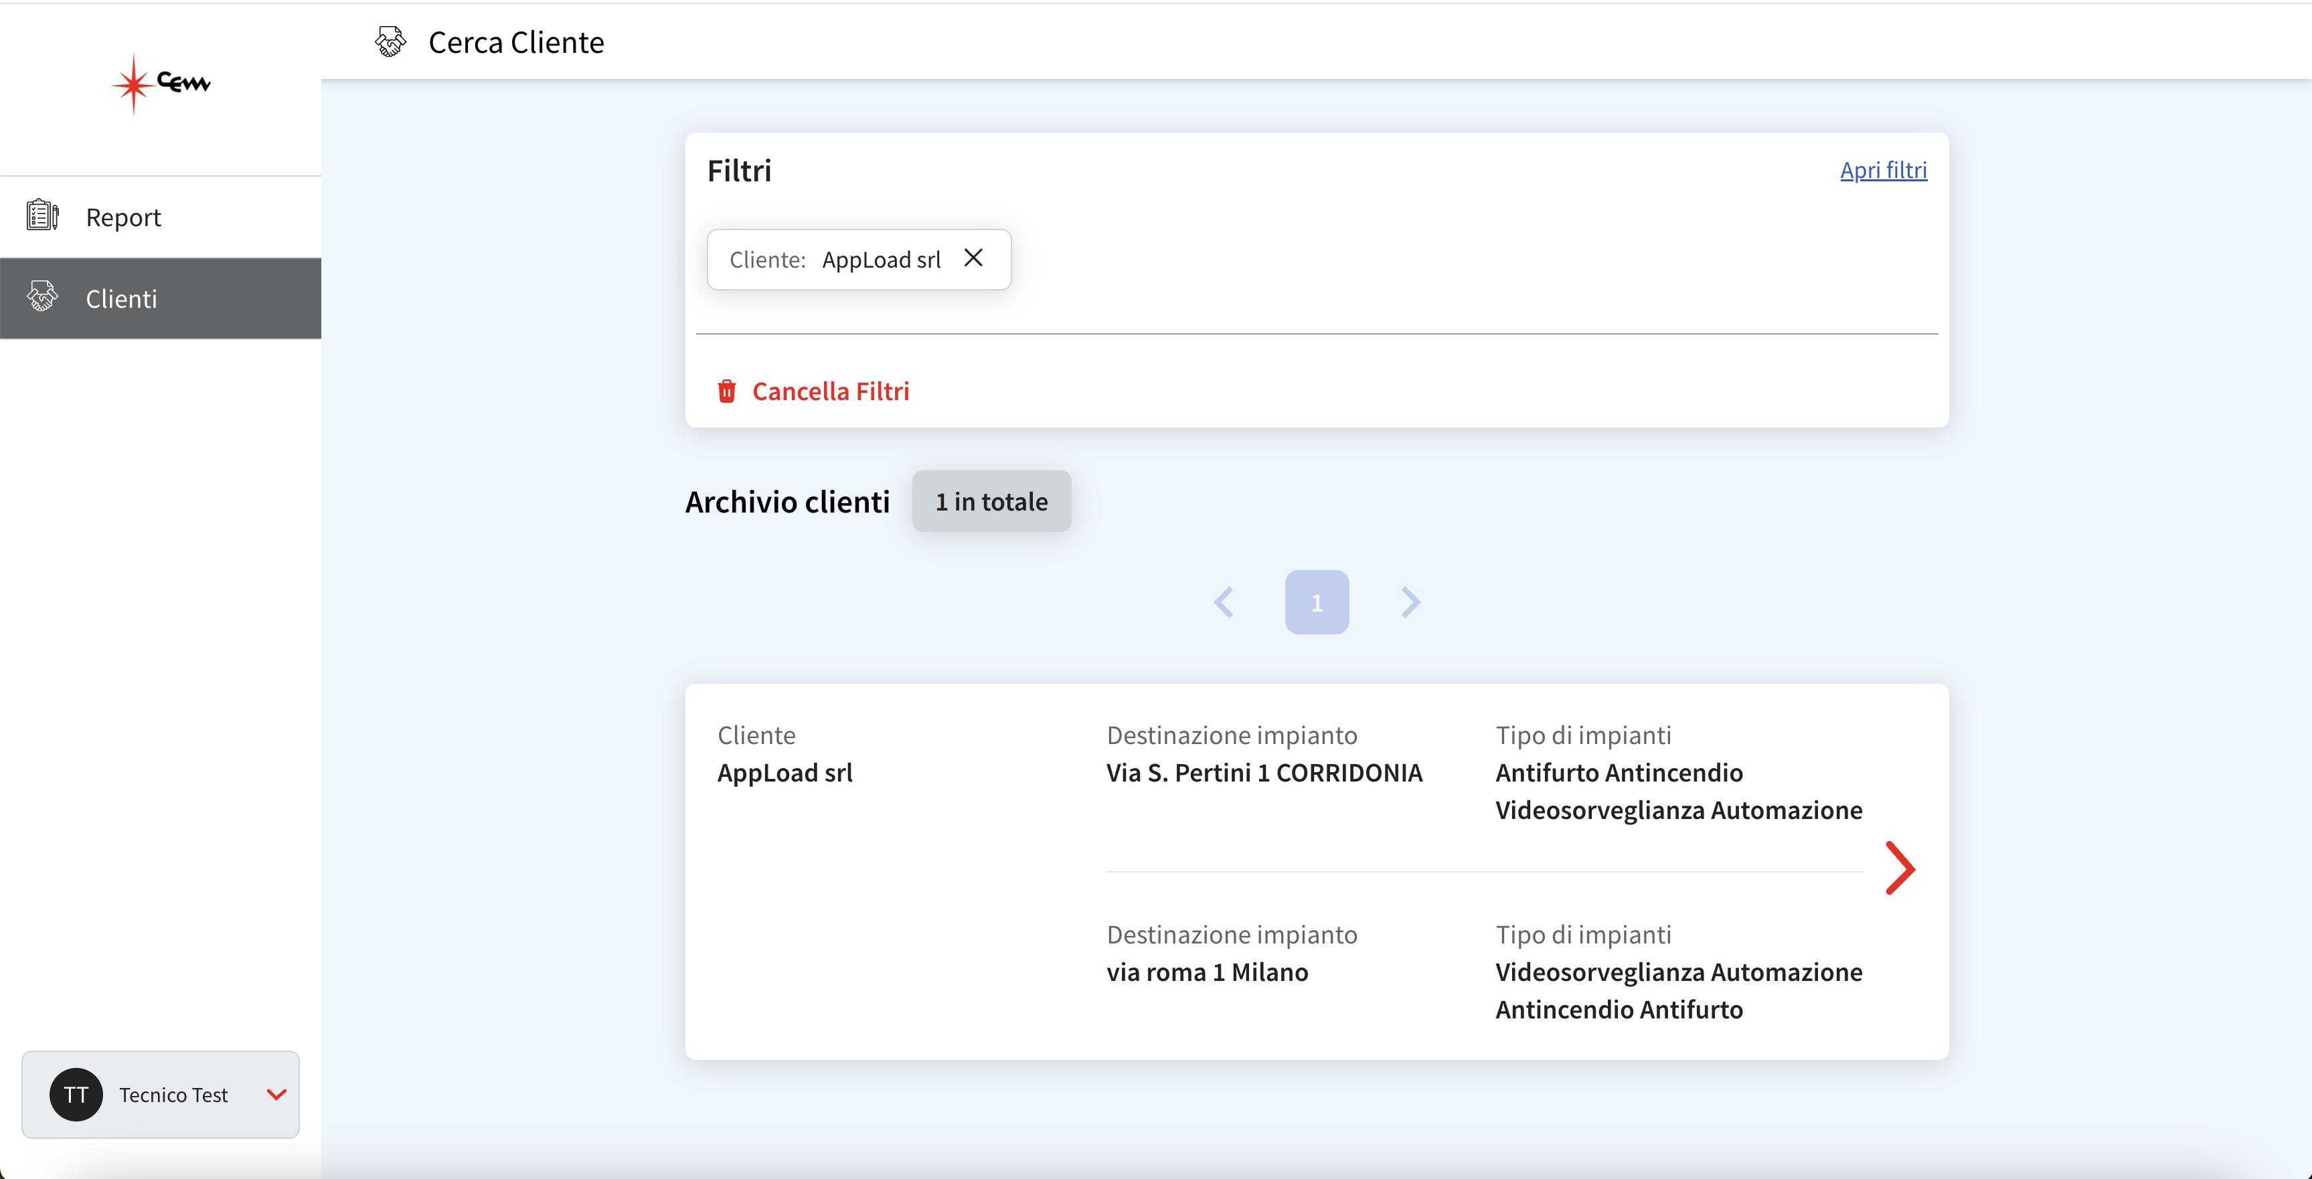Click the TT user avatar
The width and height of the screenshot is (2312, 1179).
pos(76,1095)
